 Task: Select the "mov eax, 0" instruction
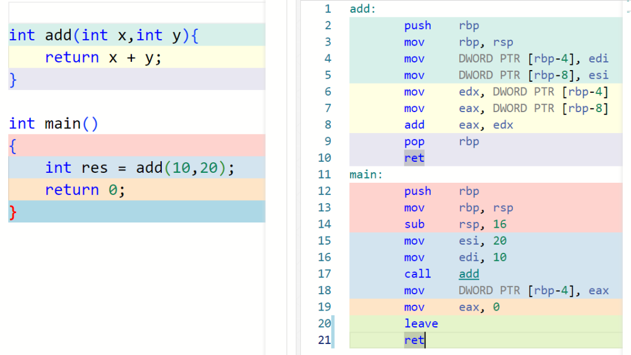point(451,307)
